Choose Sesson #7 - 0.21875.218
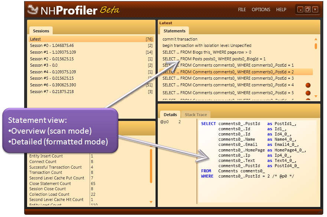Viewport: 327px width, 217px height. pos(91,92)
